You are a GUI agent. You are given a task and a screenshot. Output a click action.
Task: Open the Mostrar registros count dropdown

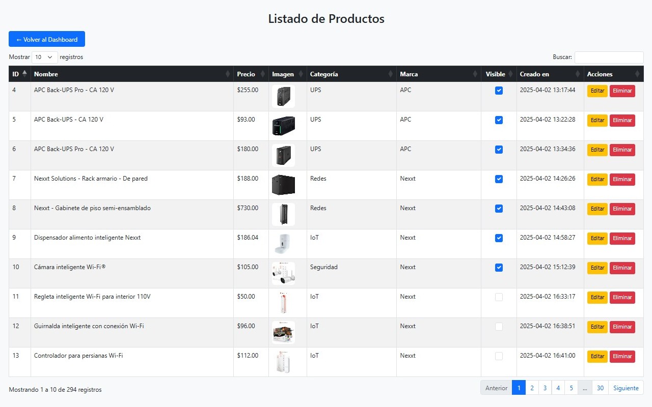(45, 57)
